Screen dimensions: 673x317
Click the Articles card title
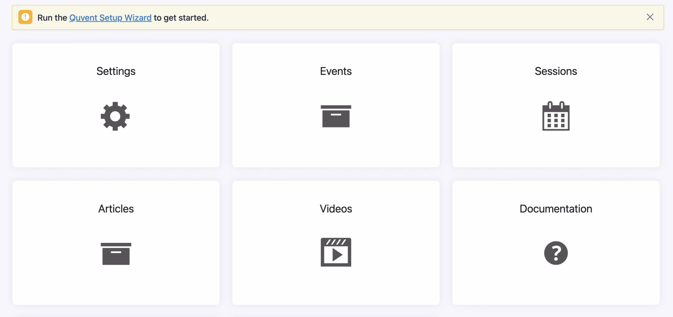(x=116, y=209)
